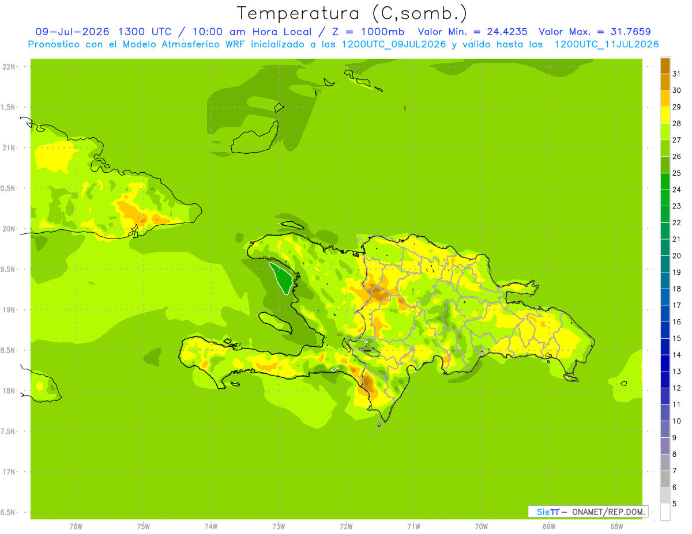Click the "Valor Min. = 24.4235" readout

click(x=472, y=32)
